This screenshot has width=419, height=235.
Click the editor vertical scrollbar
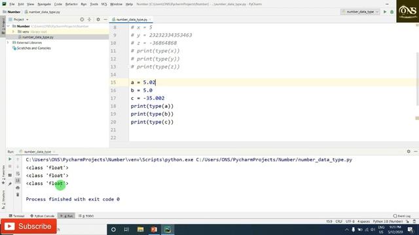[417, 78]
